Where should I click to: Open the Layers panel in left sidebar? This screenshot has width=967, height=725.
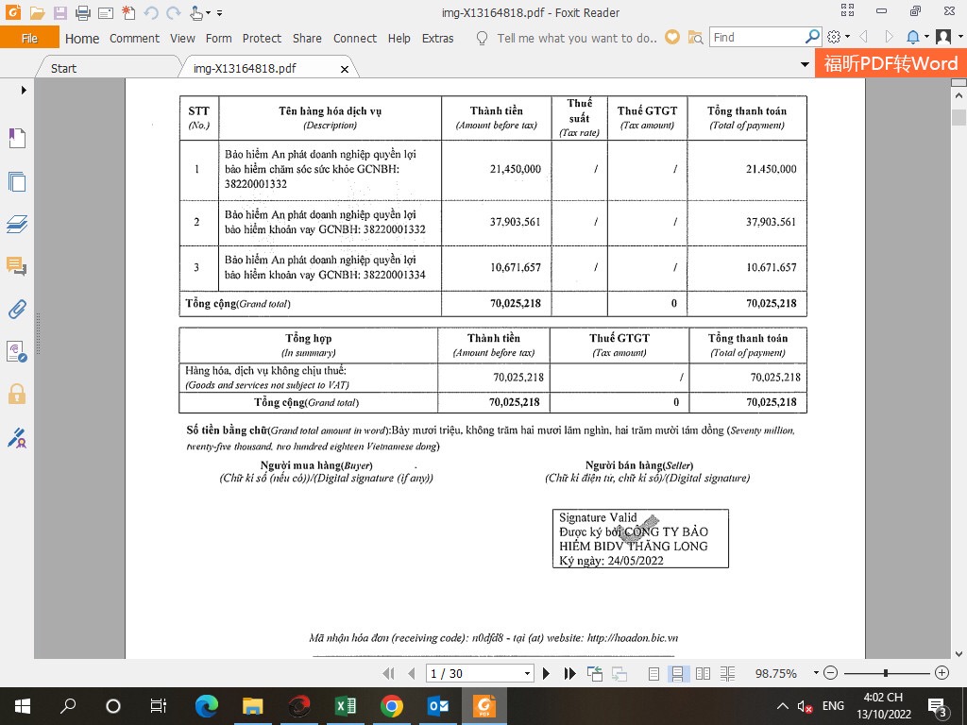click(x=16, y=225)
